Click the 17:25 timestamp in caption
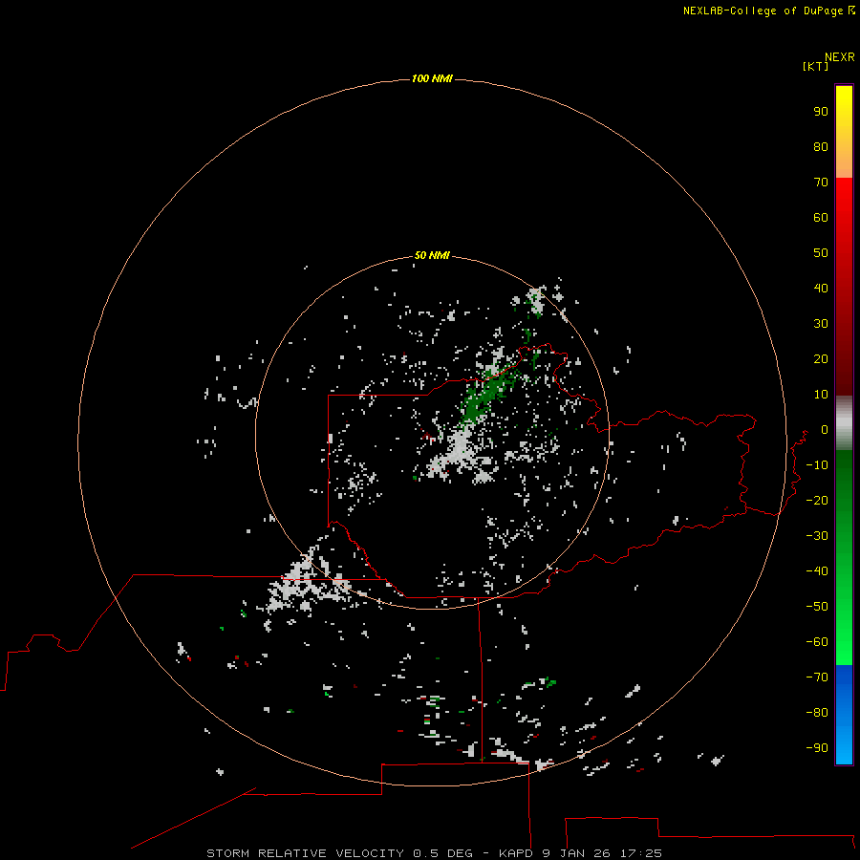 pyautogui.click(x=641, y=853)
